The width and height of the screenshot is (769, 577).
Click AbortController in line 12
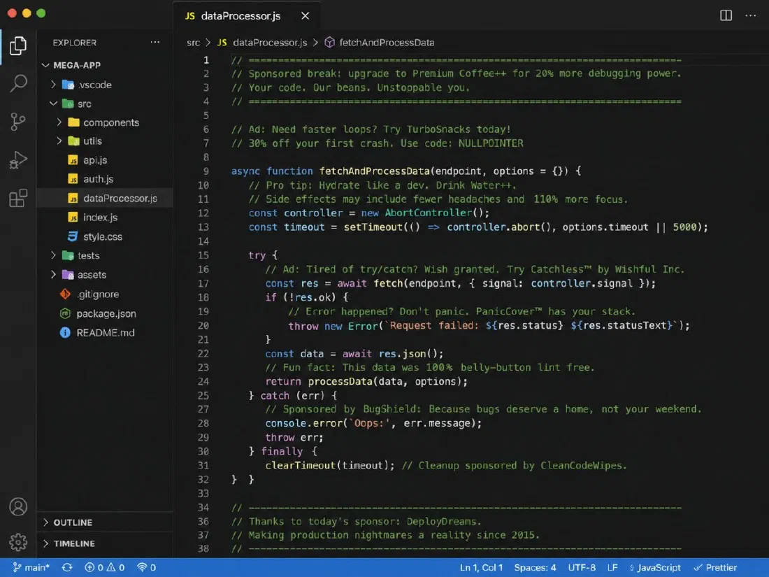click(428, 213)
